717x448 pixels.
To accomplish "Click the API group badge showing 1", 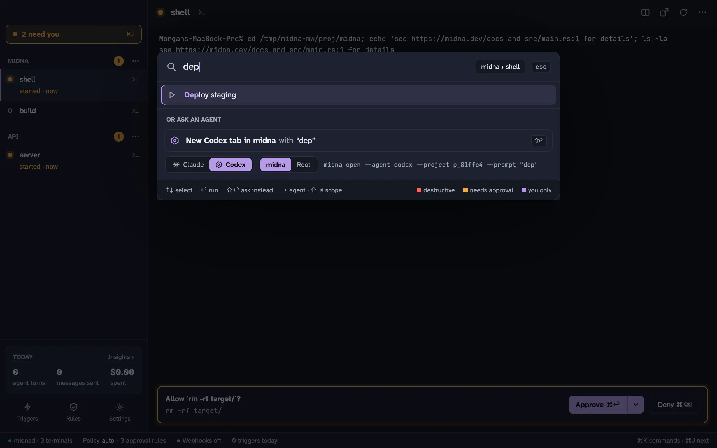I will (119, 137).
